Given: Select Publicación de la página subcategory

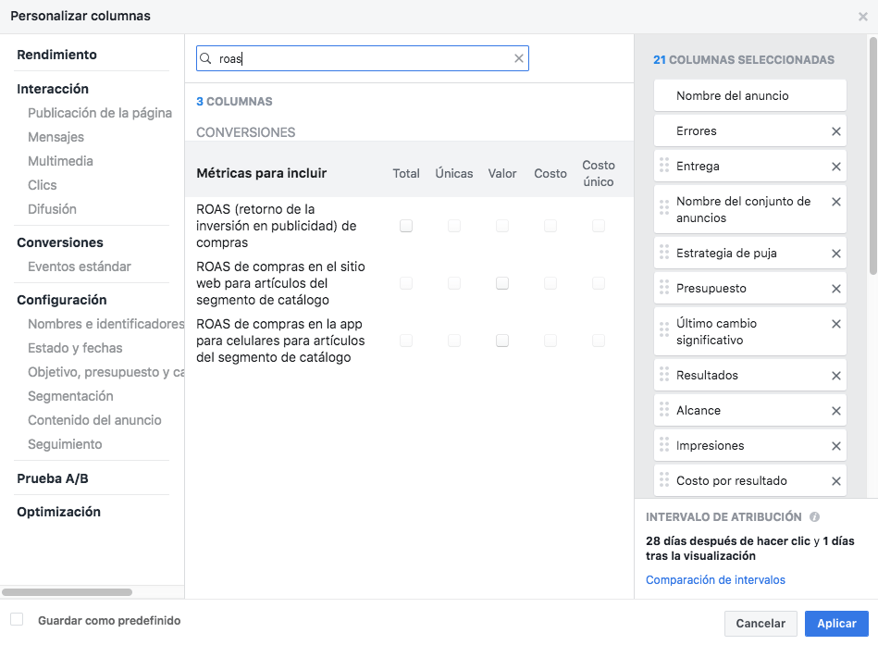Looking at the screenshot, I should point(100,113).
